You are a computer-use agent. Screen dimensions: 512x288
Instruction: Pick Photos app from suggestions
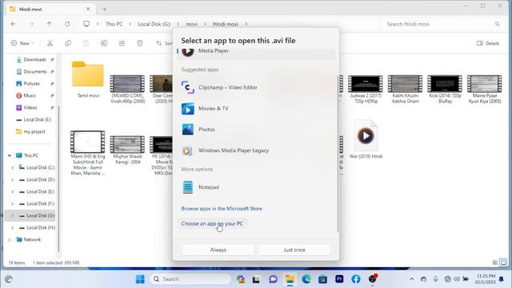[256, 130]
